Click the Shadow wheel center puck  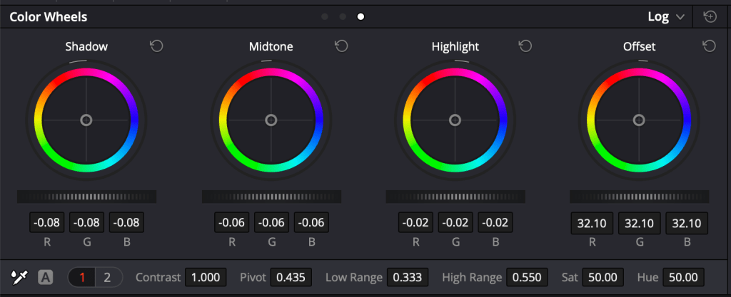[86, 120]
